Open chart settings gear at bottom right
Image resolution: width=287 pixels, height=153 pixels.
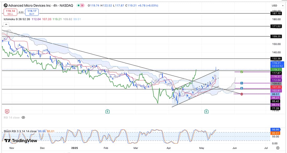278,148
